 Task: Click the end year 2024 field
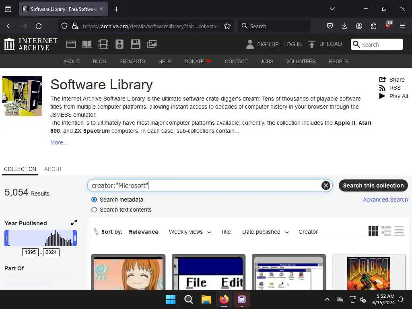tap(51, 252)
